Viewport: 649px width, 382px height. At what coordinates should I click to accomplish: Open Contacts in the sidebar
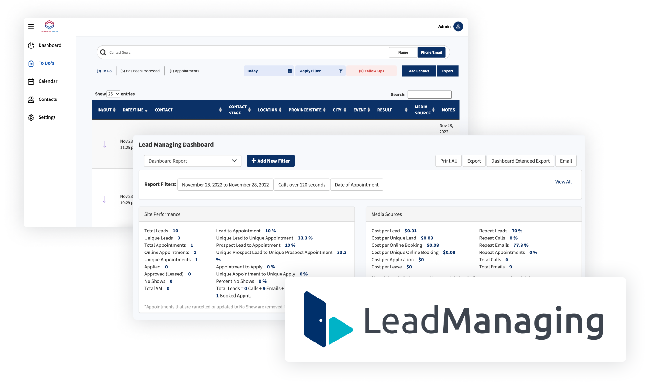tap(47, 99)
